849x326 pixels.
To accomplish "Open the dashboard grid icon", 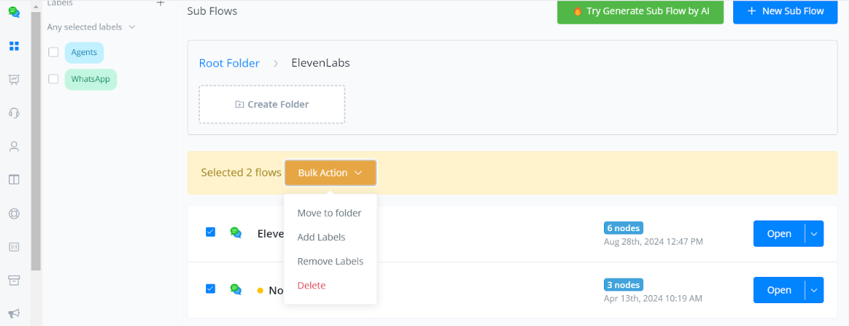I will 14,46.
